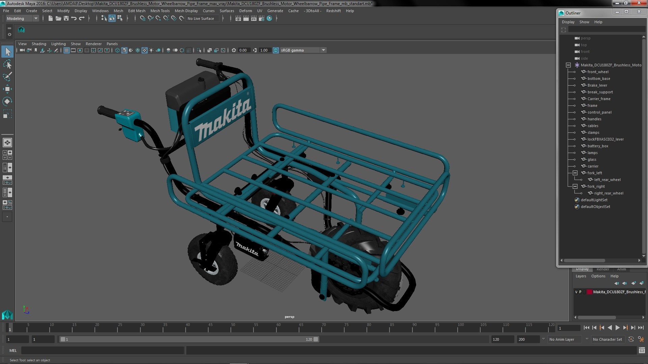Viewport: 648px width, 364px height.
Task: Select battery_box in the Outliner
Action: pos(598,146)
